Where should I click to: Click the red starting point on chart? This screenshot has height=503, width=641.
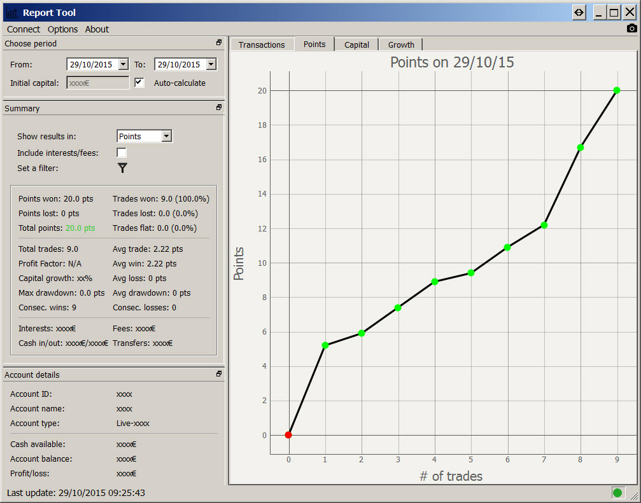point(288,435)
